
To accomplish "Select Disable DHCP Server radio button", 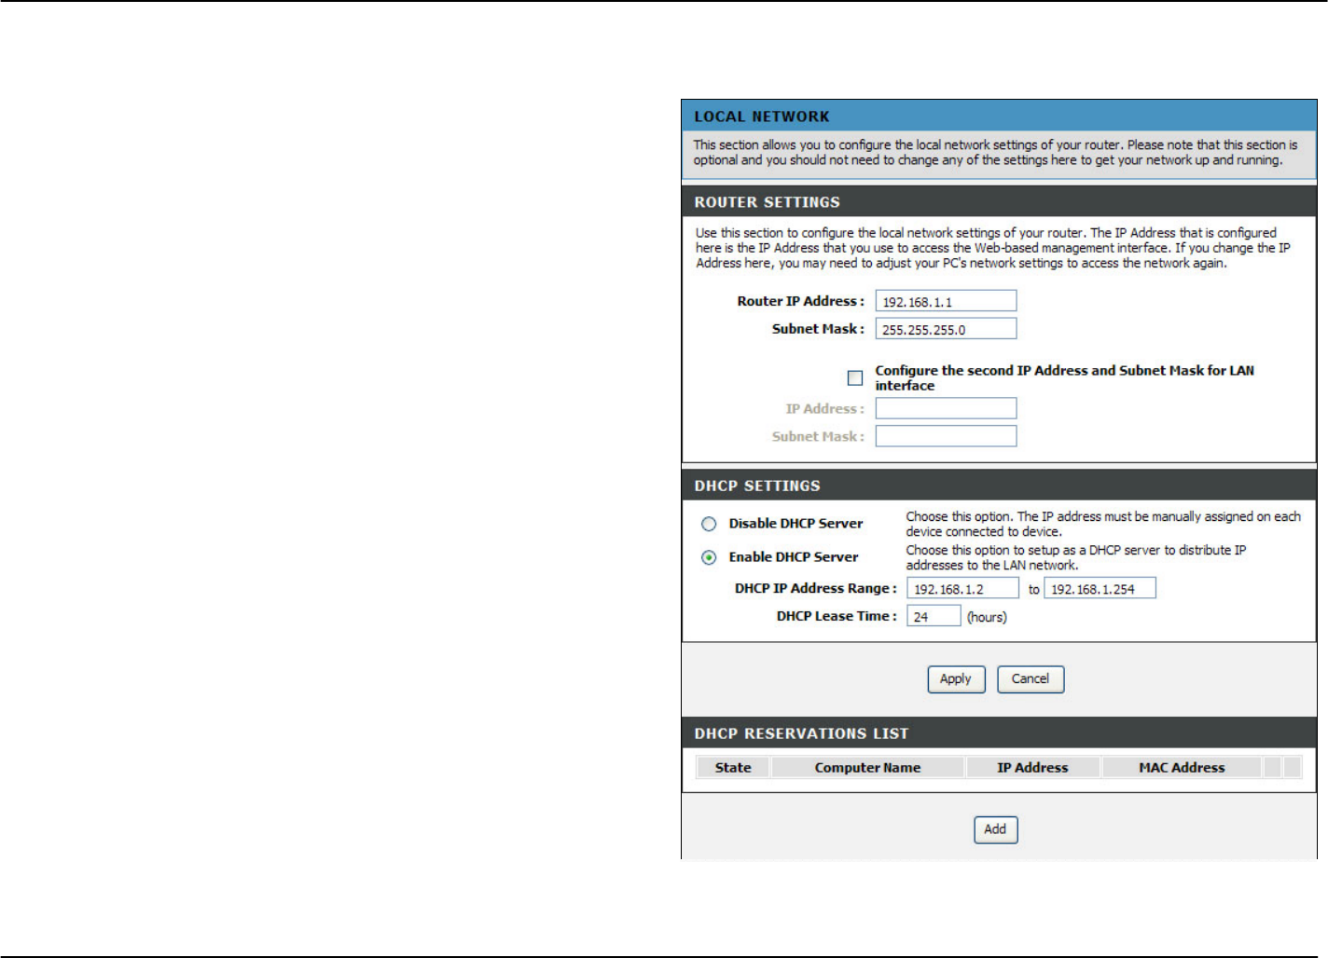I will [709, 524].
